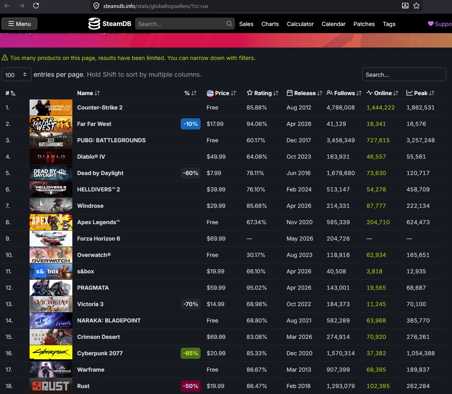Click the -50% badge for Rust
This screenshot has width=452, height=394.
point(191,386)
